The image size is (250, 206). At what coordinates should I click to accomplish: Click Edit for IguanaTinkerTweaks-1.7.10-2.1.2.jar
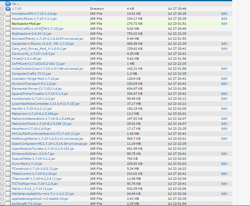point(224,93)
